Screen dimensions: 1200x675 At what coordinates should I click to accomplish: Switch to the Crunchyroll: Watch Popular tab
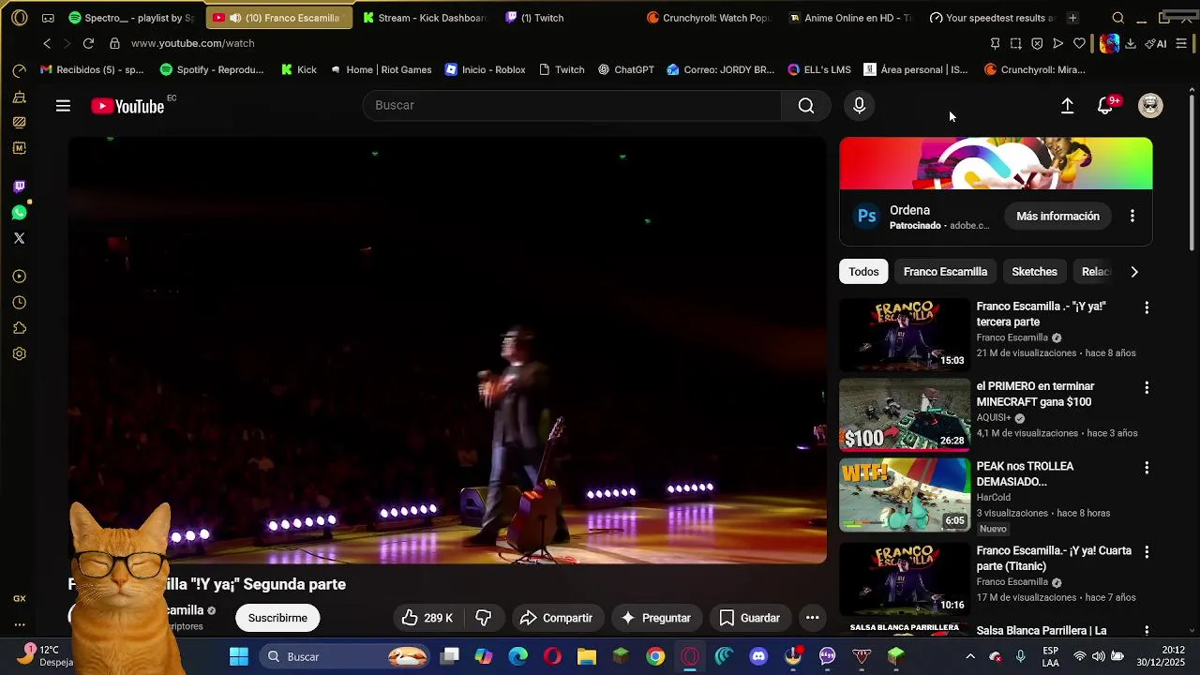pos(709,18)
